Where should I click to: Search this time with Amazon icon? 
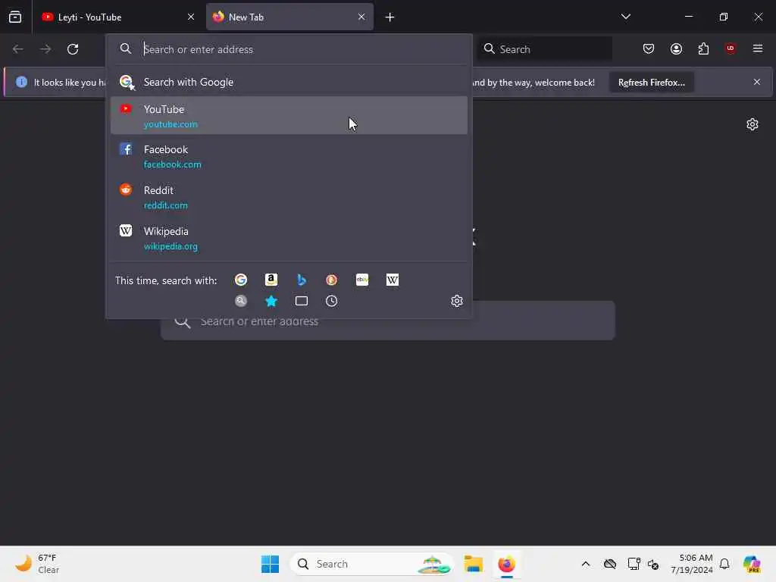tap(271, 280)
